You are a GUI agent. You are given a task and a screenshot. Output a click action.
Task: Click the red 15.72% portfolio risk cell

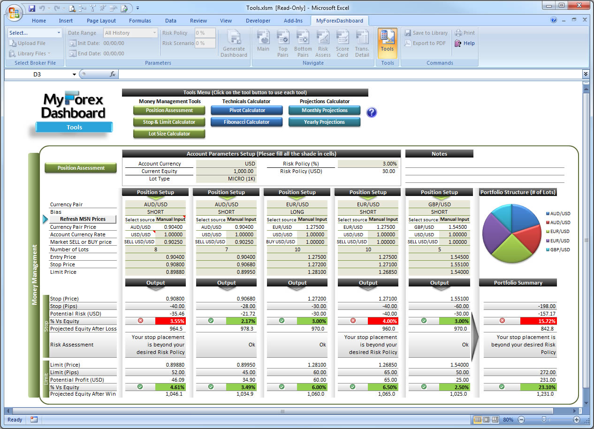point(539,321)
